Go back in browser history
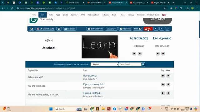The width and height of the screenshot is (200, 112). click(x=3, y=8)
